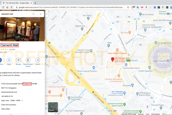This screenshot has height=115, width=172.
Task: Click Claim this business
Action: tap(9, 105)
